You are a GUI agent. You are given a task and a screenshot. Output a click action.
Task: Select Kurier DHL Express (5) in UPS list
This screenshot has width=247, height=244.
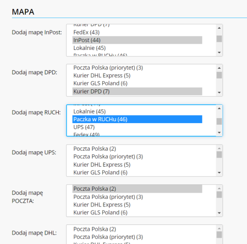[x=137, y=165]
